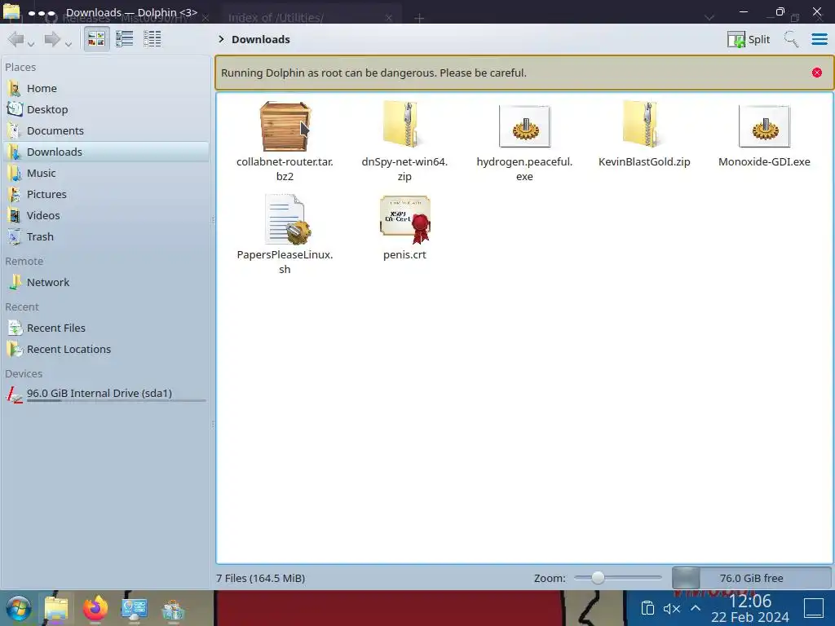This screenshot has height=626, width=835.
Task: Open Recent Files entry
Action: pyautogui.click(x=106, y=328)
